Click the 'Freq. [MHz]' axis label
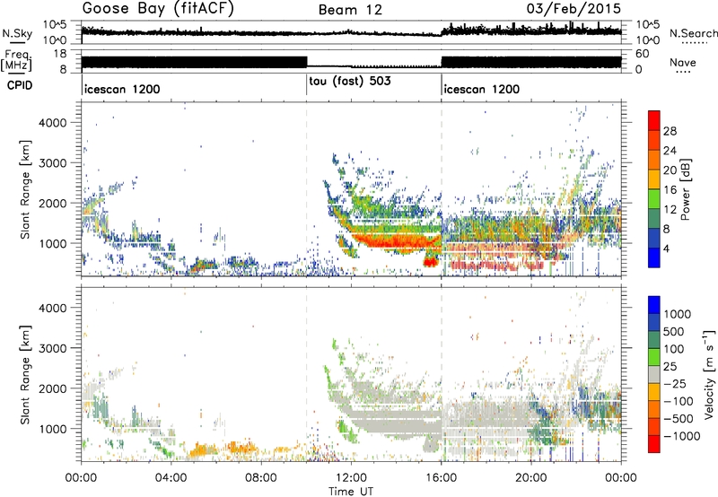718x497 pixels. tap(17, 60)
